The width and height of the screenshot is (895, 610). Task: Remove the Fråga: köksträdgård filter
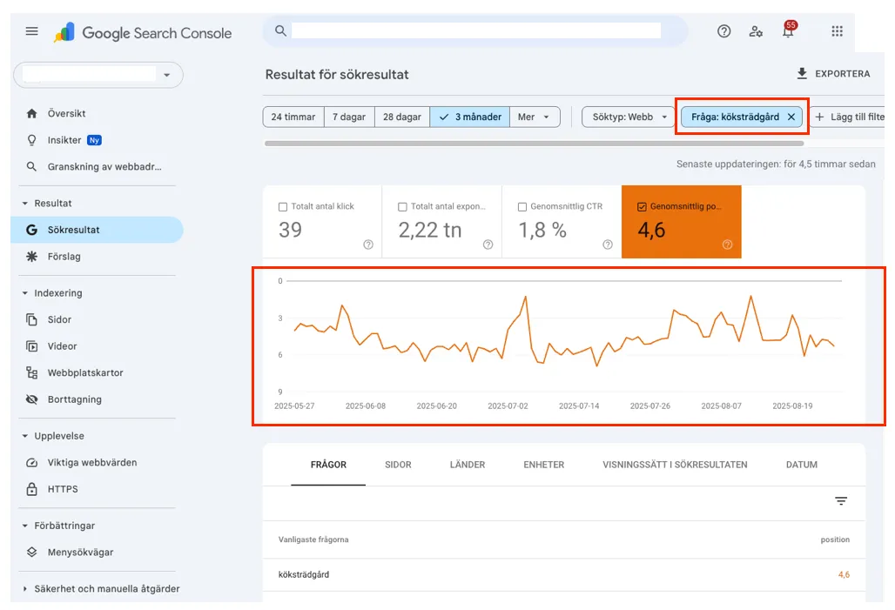click(791, 117)
